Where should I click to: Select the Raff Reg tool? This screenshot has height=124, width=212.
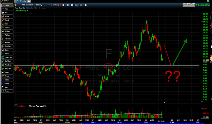pos(7,61)
